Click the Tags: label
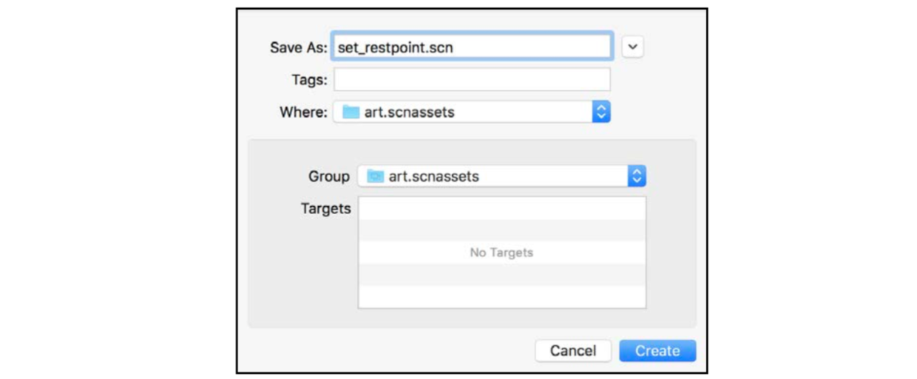Image resolution: width=917 pixels, height=379 pixels. [310, 79]
